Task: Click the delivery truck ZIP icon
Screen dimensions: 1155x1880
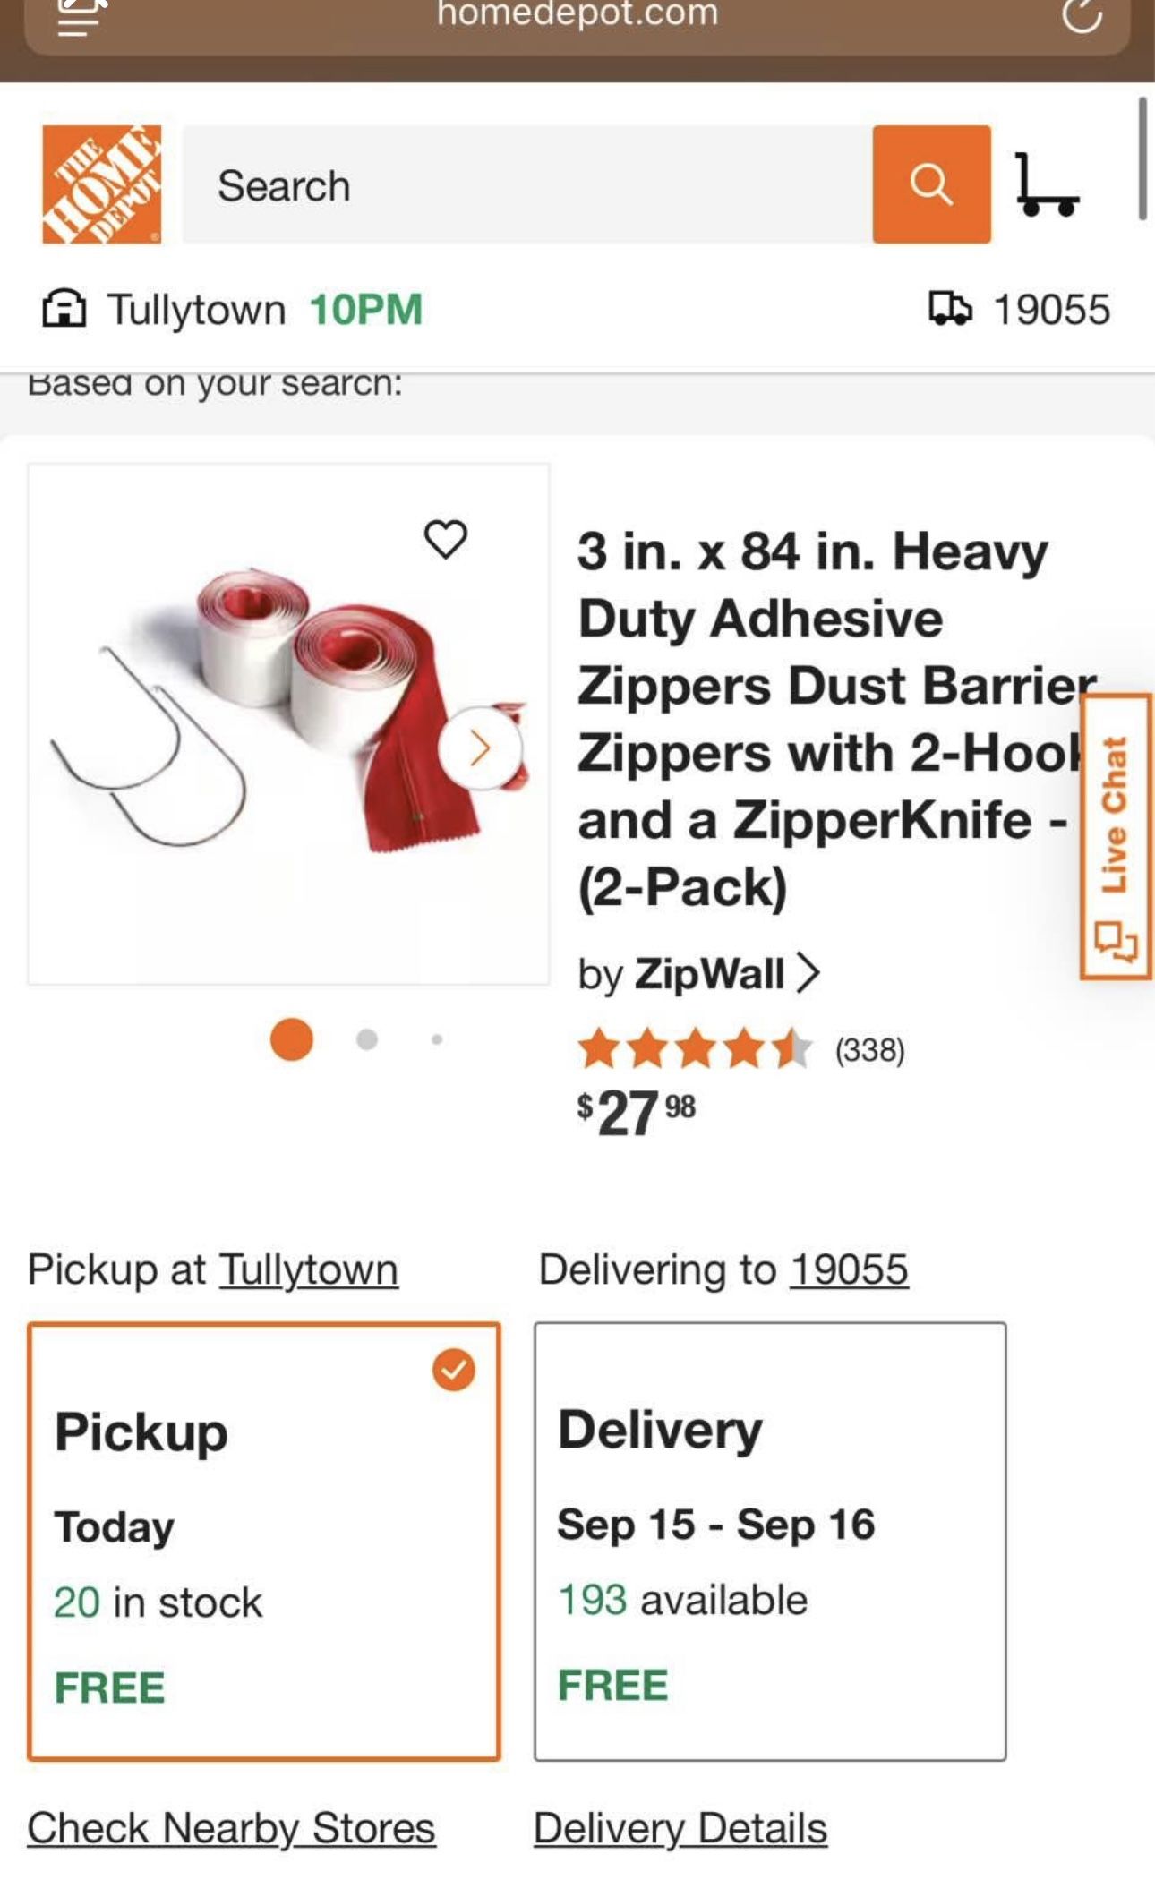Action: coord(950,309)
